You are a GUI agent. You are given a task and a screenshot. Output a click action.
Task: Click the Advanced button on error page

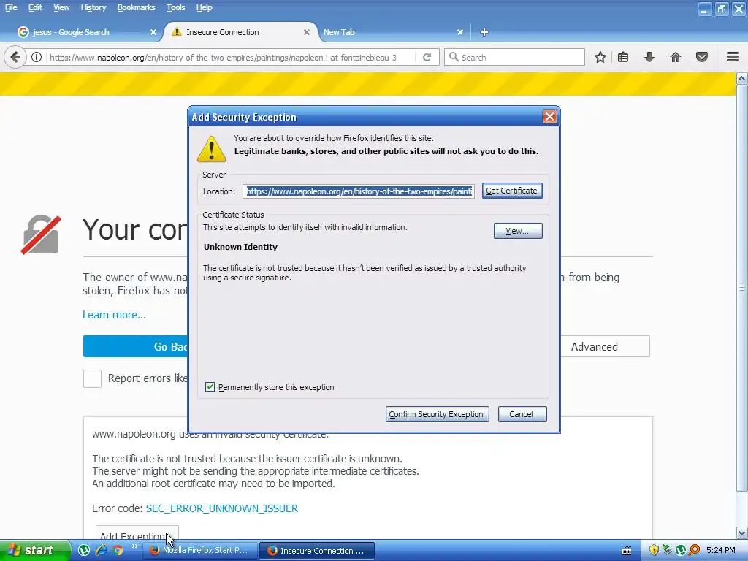605,347
